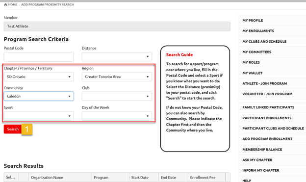
Task: Click the Program Search Criteria heading
Action: (x=36, y=39)
